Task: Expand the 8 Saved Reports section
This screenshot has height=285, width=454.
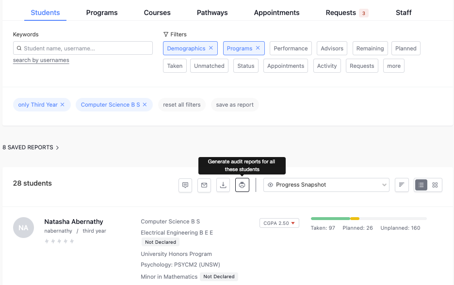Action: pos(31,147)
